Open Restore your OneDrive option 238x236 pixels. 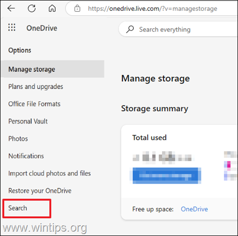40,191
